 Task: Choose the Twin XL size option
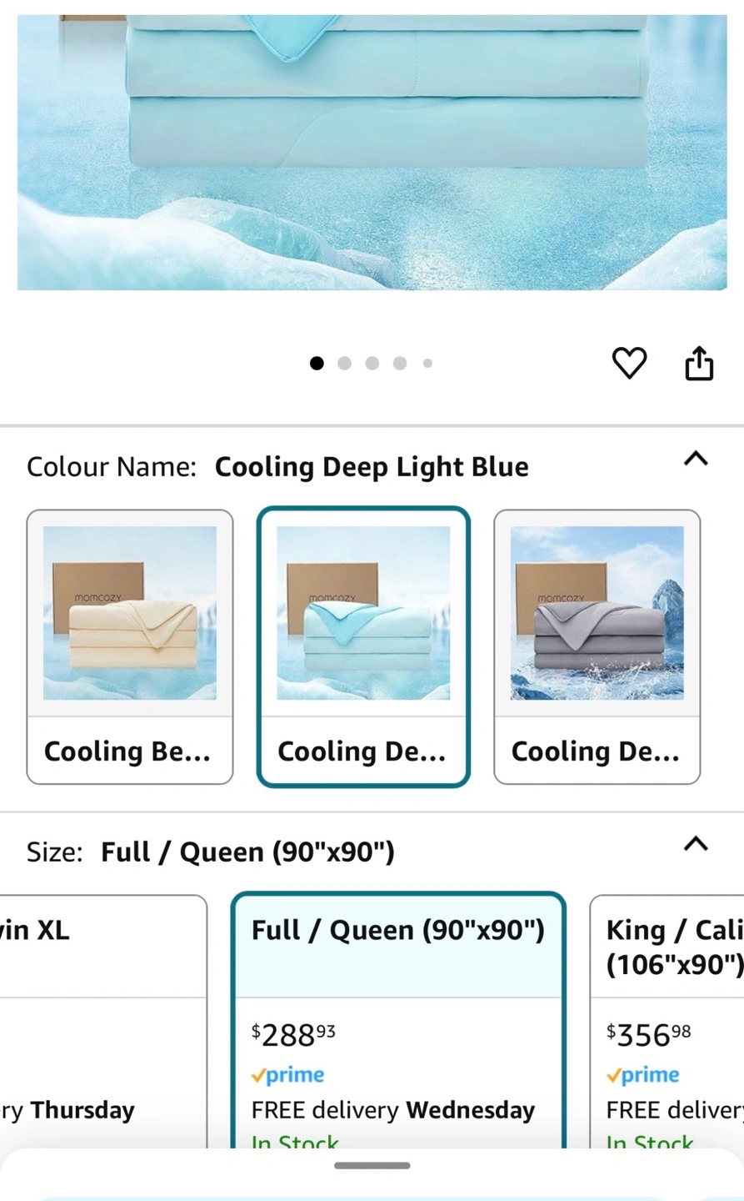(103, 1022)
